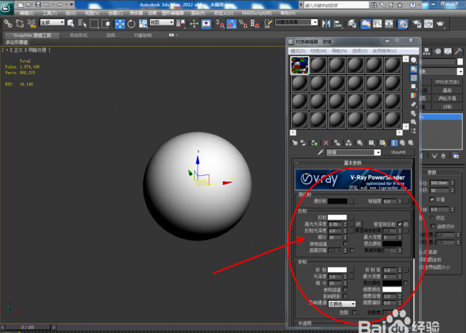Click the Bind to Space Warp icon
466x333 pixels.
tap(31, 23)
